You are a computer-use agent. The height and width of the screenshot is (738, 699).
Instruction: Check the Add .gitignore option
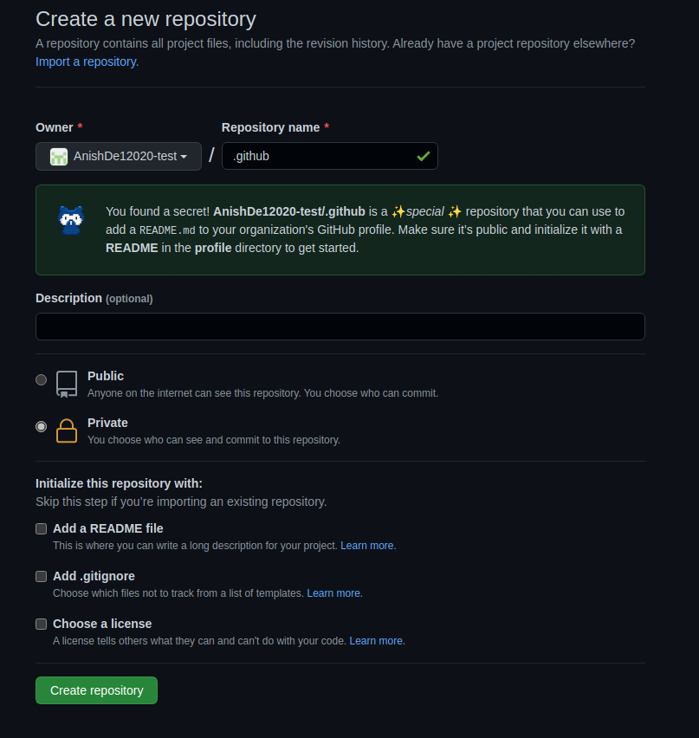[42, 576]
